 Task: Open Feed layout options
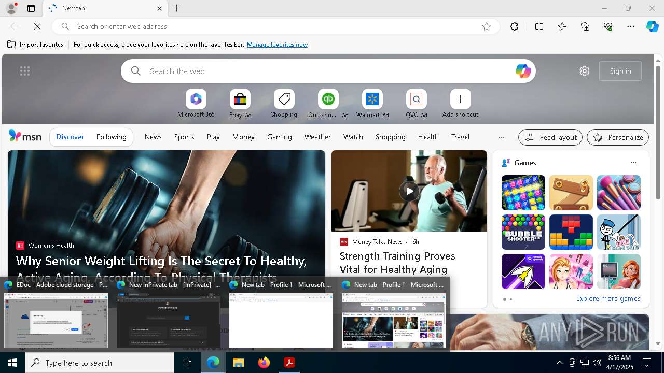click(550, 137)
